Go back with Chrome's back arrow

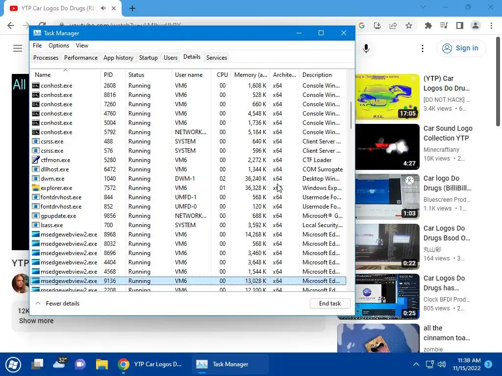point(11,25)
